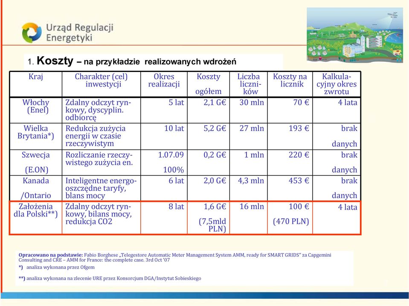Click the 'Kalkulacyjny okres zwrotu' column header
The image size is (409, 306).
[336, 84]
